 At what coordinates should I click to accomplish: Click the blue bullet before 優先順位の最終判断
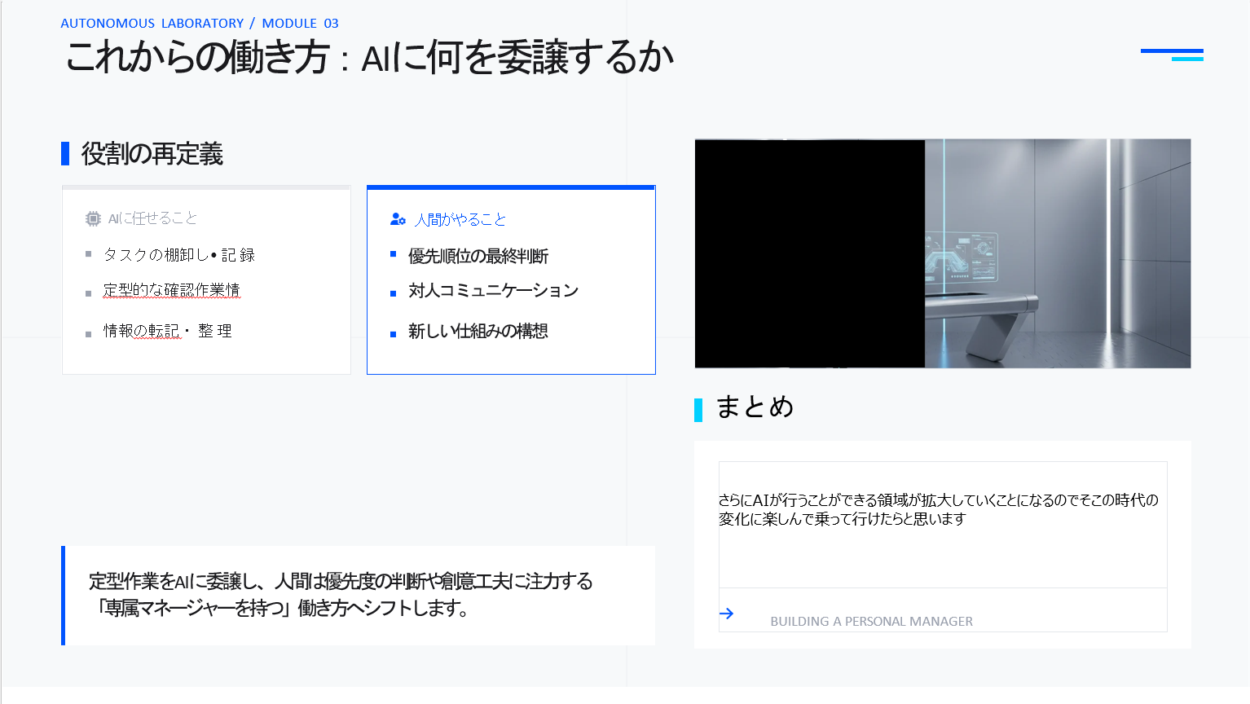tap(393, 254)
